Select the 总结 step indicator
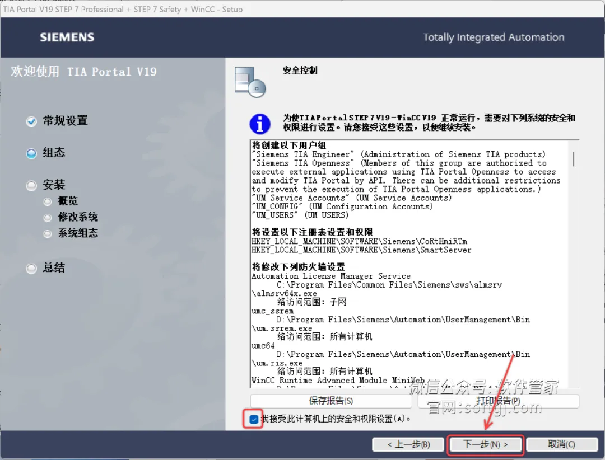The image size is (605, 460). [31, 269]
